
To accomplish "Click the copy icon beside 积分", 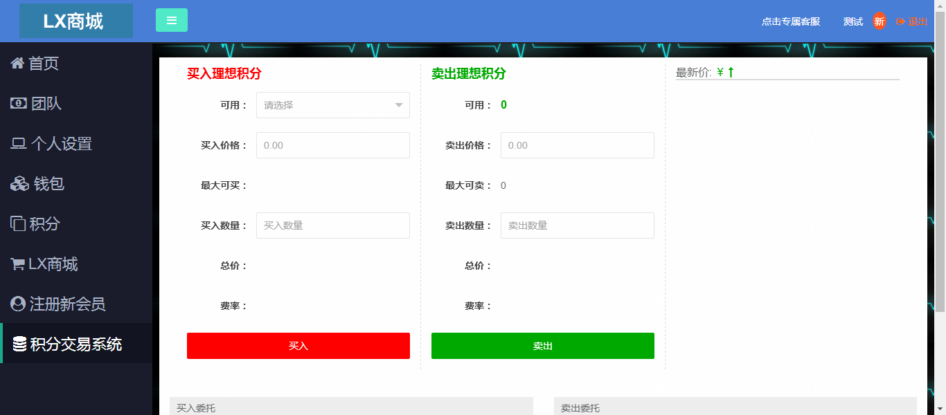I will tap(17, 224).
